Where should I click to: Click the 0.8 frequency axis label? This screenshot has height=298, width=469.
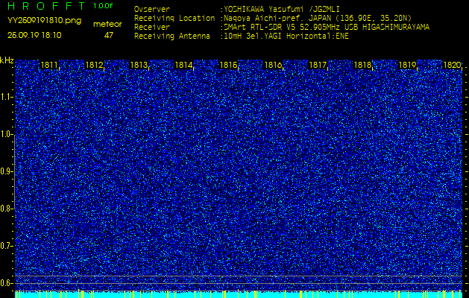click(x=6, y=209)
